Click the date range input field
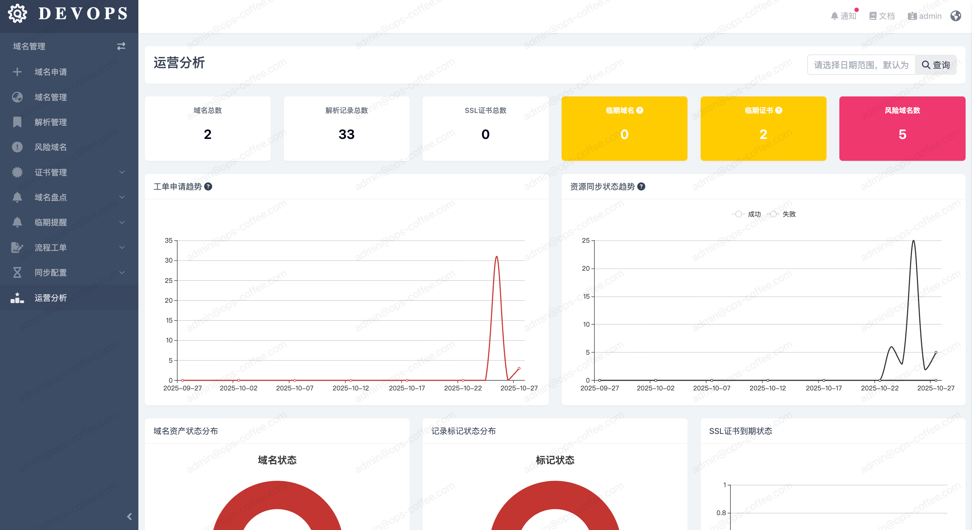This screenshot has height=530, width=972. click(861, 65)
